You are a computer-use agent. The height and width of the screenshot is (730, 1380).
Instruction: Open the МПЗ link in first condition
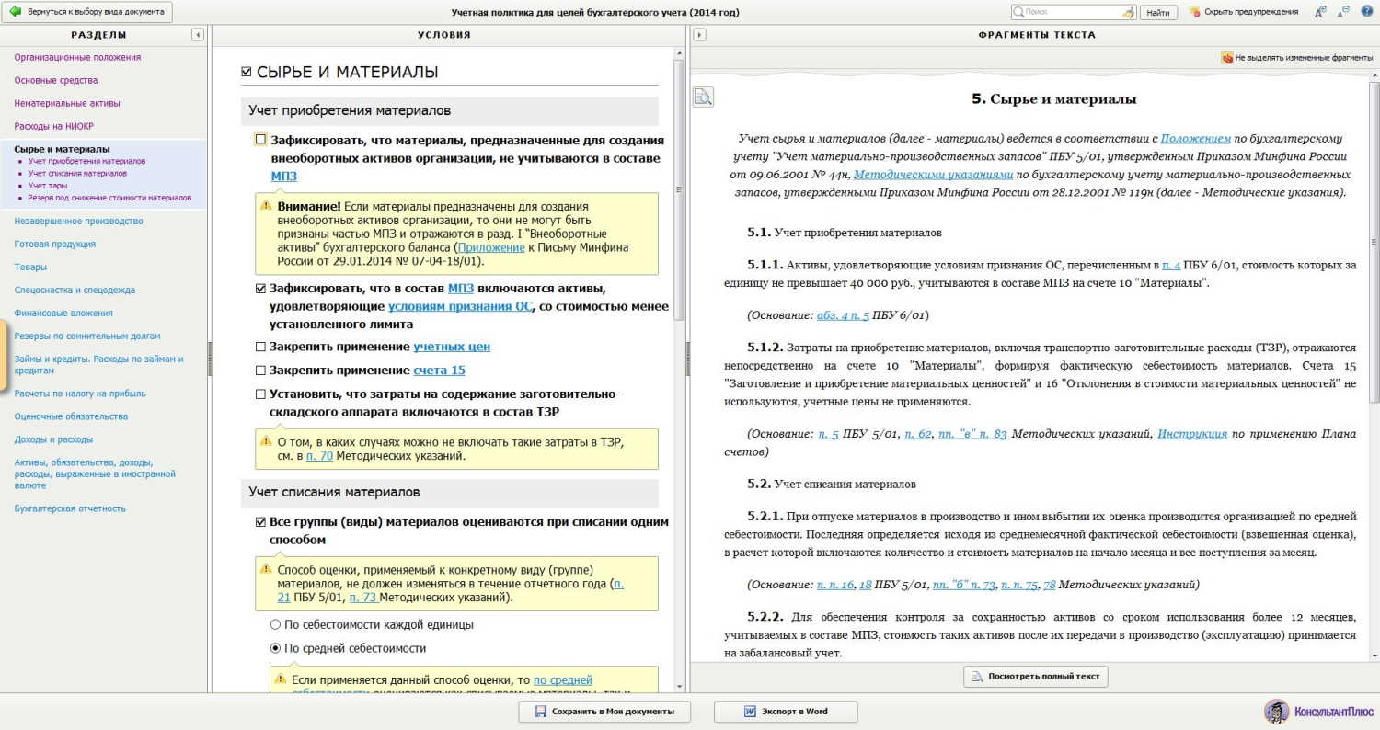pyautogui.click(x=284, y=176)
